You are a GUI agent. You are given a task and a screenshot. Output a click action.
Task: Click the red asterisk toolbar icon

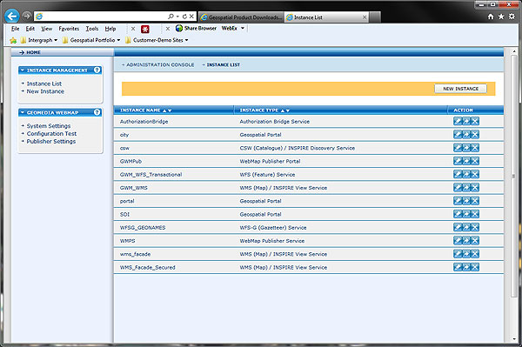point(144,29)
